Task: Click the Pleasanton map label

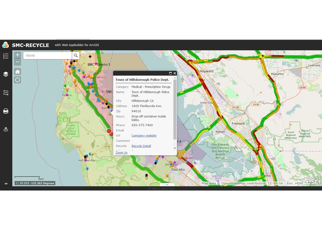Action: click(277, 74)
